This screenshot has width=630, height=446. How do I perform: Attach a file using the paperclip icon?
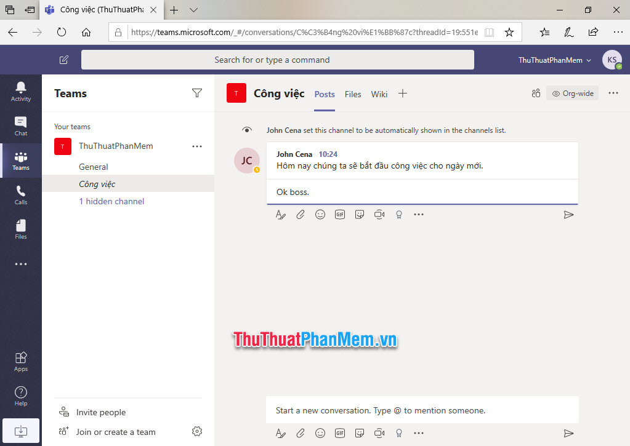coord(301,214)
